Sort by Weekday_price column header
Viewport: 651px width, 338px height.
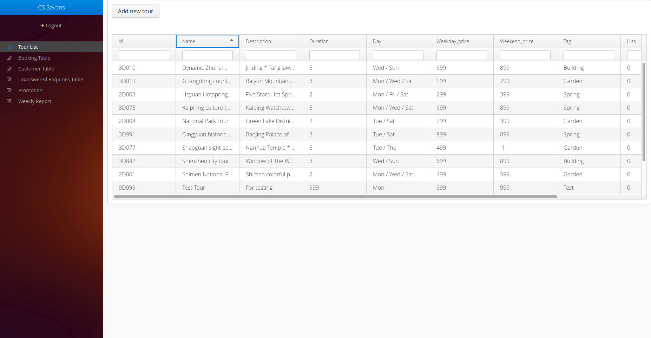[462, 41]
